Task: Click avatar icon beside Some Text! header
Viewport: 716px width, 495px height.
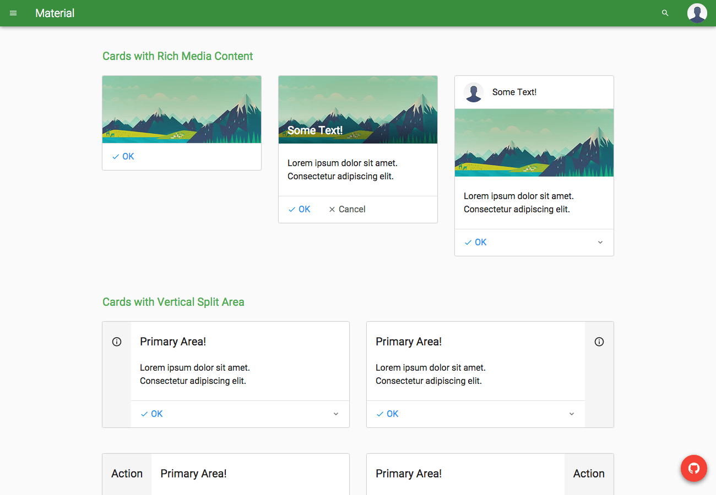Action: tap(473, 92)
